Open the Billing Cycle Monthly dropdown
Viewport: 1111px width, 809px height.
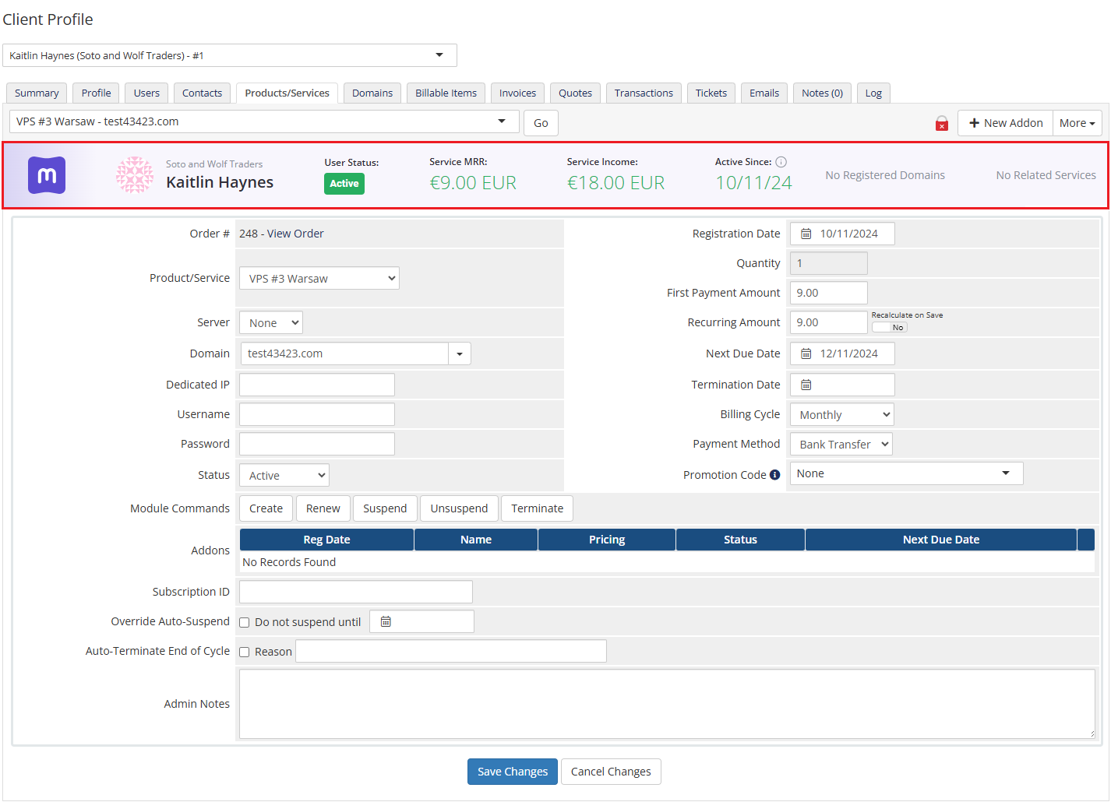[x=841, y=414]
